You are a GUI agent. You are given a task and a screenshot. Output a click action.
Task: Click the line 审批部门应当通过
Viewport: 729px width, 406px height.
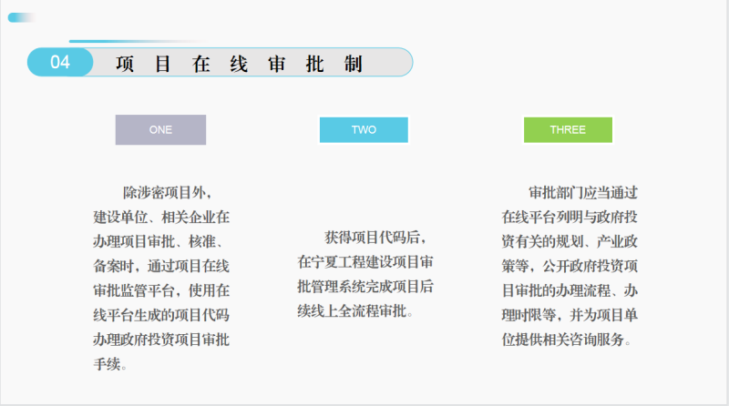[x=583, y=193]
